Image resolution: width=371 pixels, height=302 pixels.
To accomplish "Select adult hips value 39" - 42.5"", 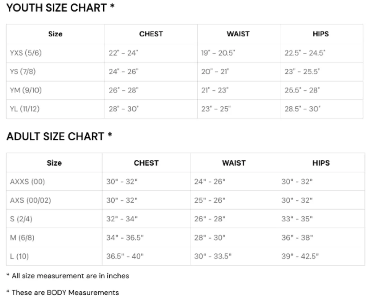I will click(x=300, y=257).
